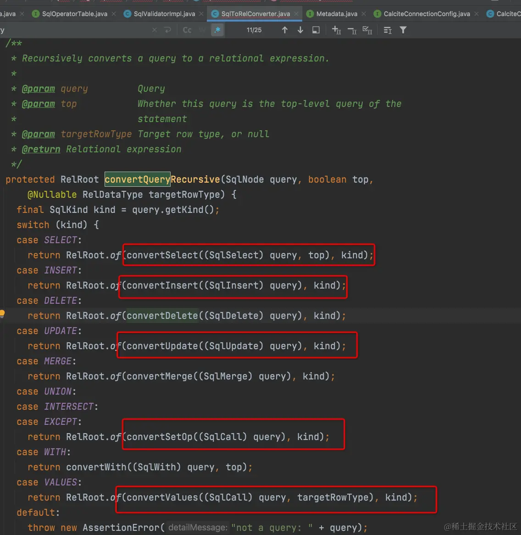Click the 'case DELETE:' line
This screenshot has height=535, width=521.
coord(49,301)
